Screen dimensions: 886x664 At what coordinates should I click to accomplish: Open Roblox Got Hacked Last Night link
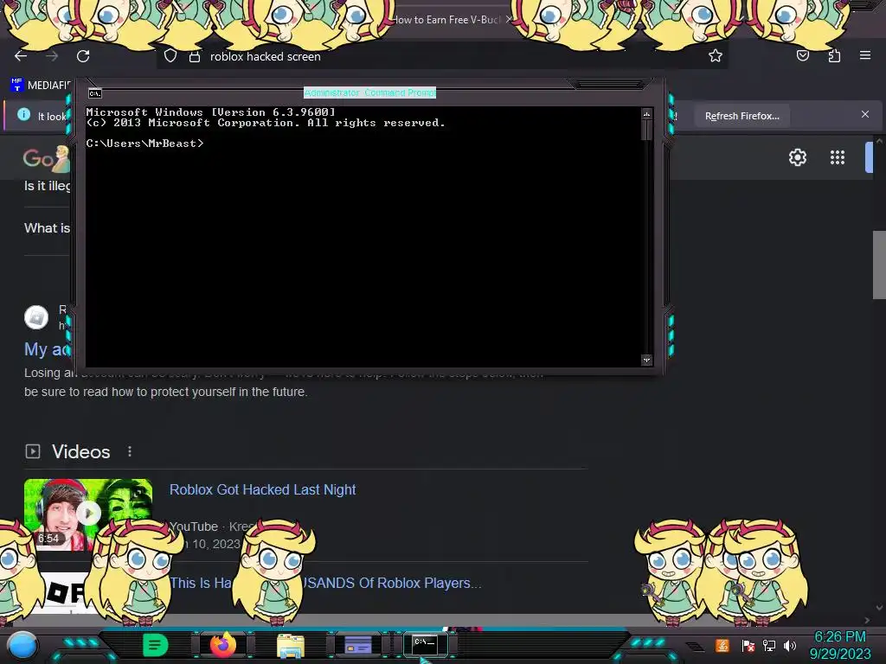pyautogui.click(x=263, y=489)
